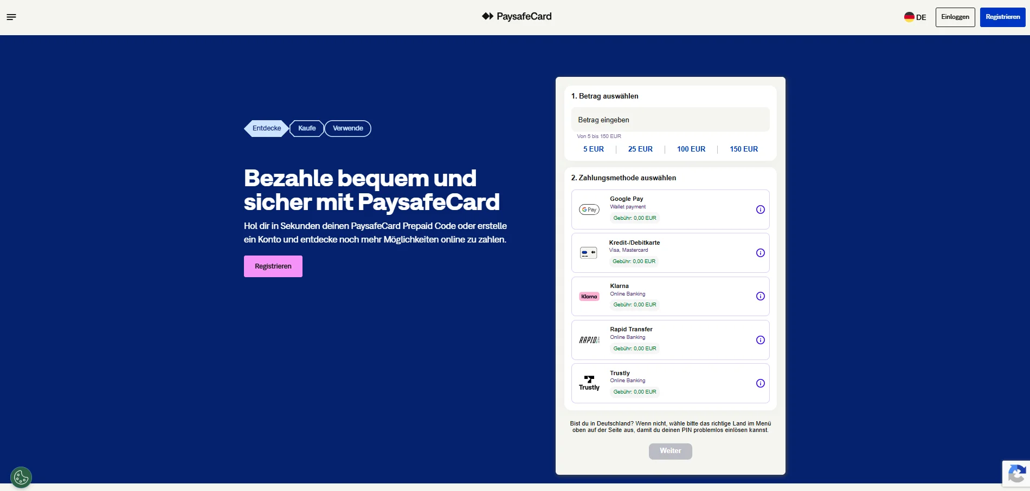Show info for Trustly
Viewport: 1030px width, 491px height.
[761, 383]
